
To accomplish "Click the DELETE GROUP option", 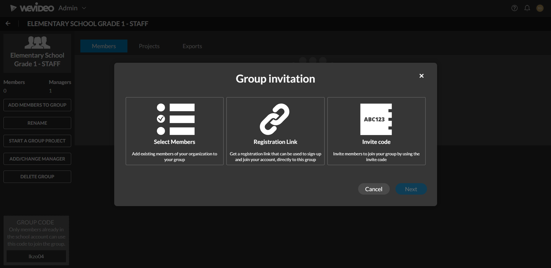I will pyautogui.click(x=37, y=176).
